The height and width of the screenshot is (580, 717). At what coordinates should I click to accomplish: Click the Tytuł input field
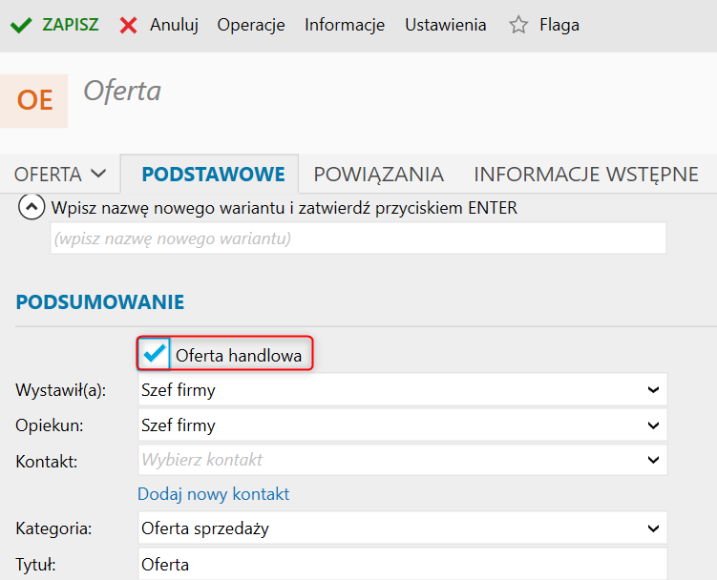click(402, 564)
